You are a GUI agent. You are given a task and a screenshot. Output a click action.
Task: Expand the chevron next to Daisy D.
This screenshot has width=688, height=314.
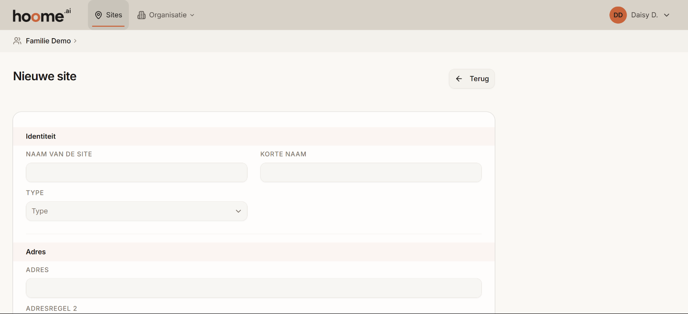click(666, 15)
